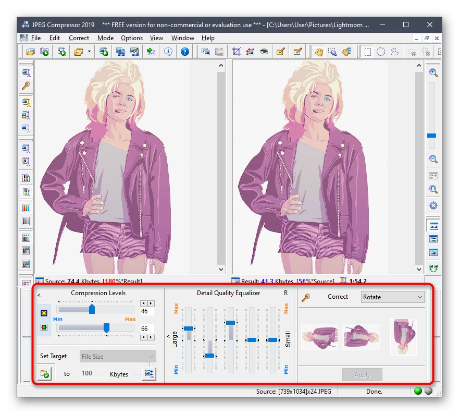Click the save disk toolbar icon
This screenshot has height=414, width=459.
coord(120,52)
